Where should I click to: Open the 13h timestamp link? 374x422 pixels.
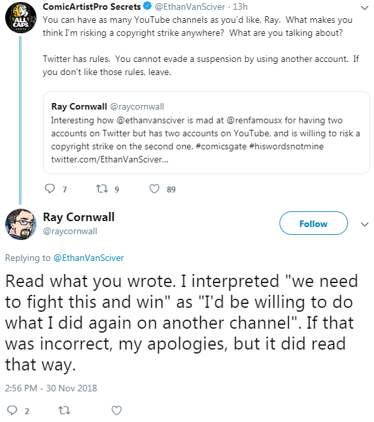click(x=240, y=7)
